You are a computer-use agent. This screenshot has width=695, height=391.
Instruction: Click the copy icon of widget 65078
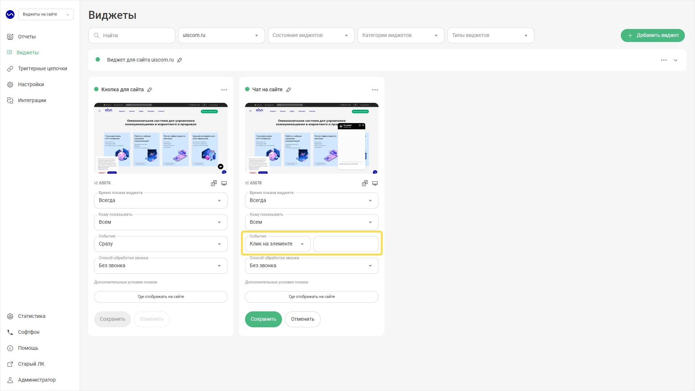[365, 183]
